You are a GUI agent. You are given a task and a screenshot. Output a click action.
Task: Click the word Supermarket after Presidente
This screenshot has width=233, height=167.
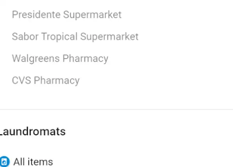[x=92, y=15]
